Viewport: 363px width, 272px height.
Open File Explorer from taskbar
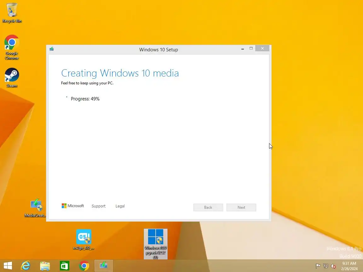click(45, 265)
